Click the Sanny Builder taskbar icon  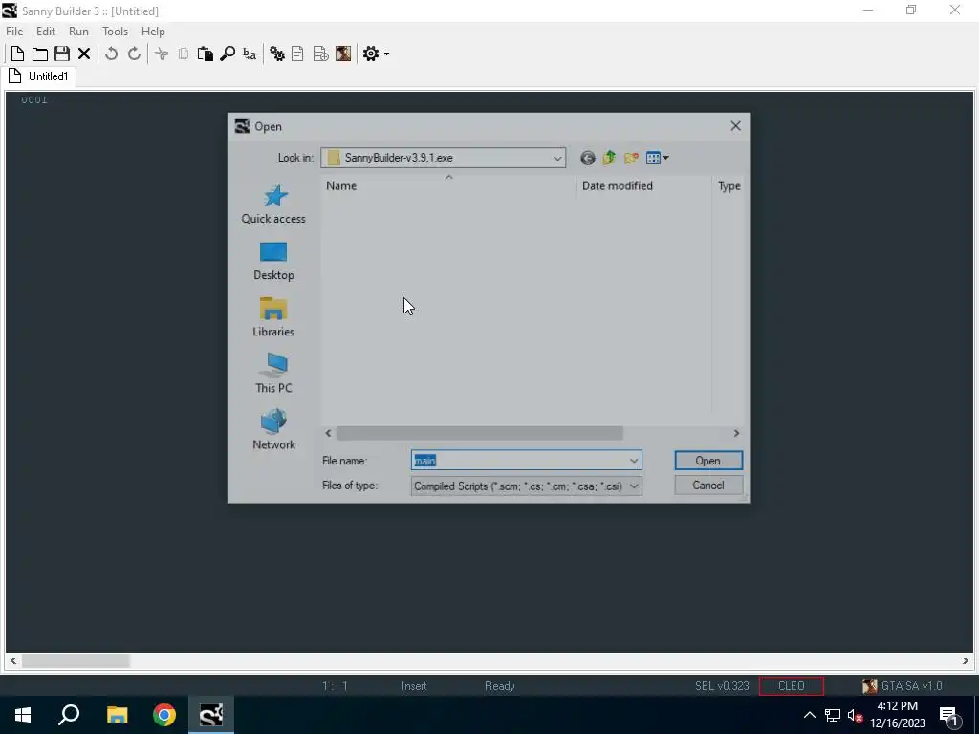coord(211,715)
